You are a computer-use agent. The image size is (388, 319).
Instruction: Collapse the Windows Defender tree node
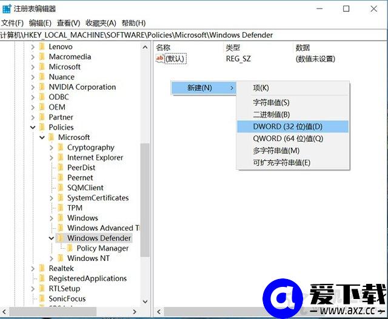pyautogui.click(x=51, y=238)
